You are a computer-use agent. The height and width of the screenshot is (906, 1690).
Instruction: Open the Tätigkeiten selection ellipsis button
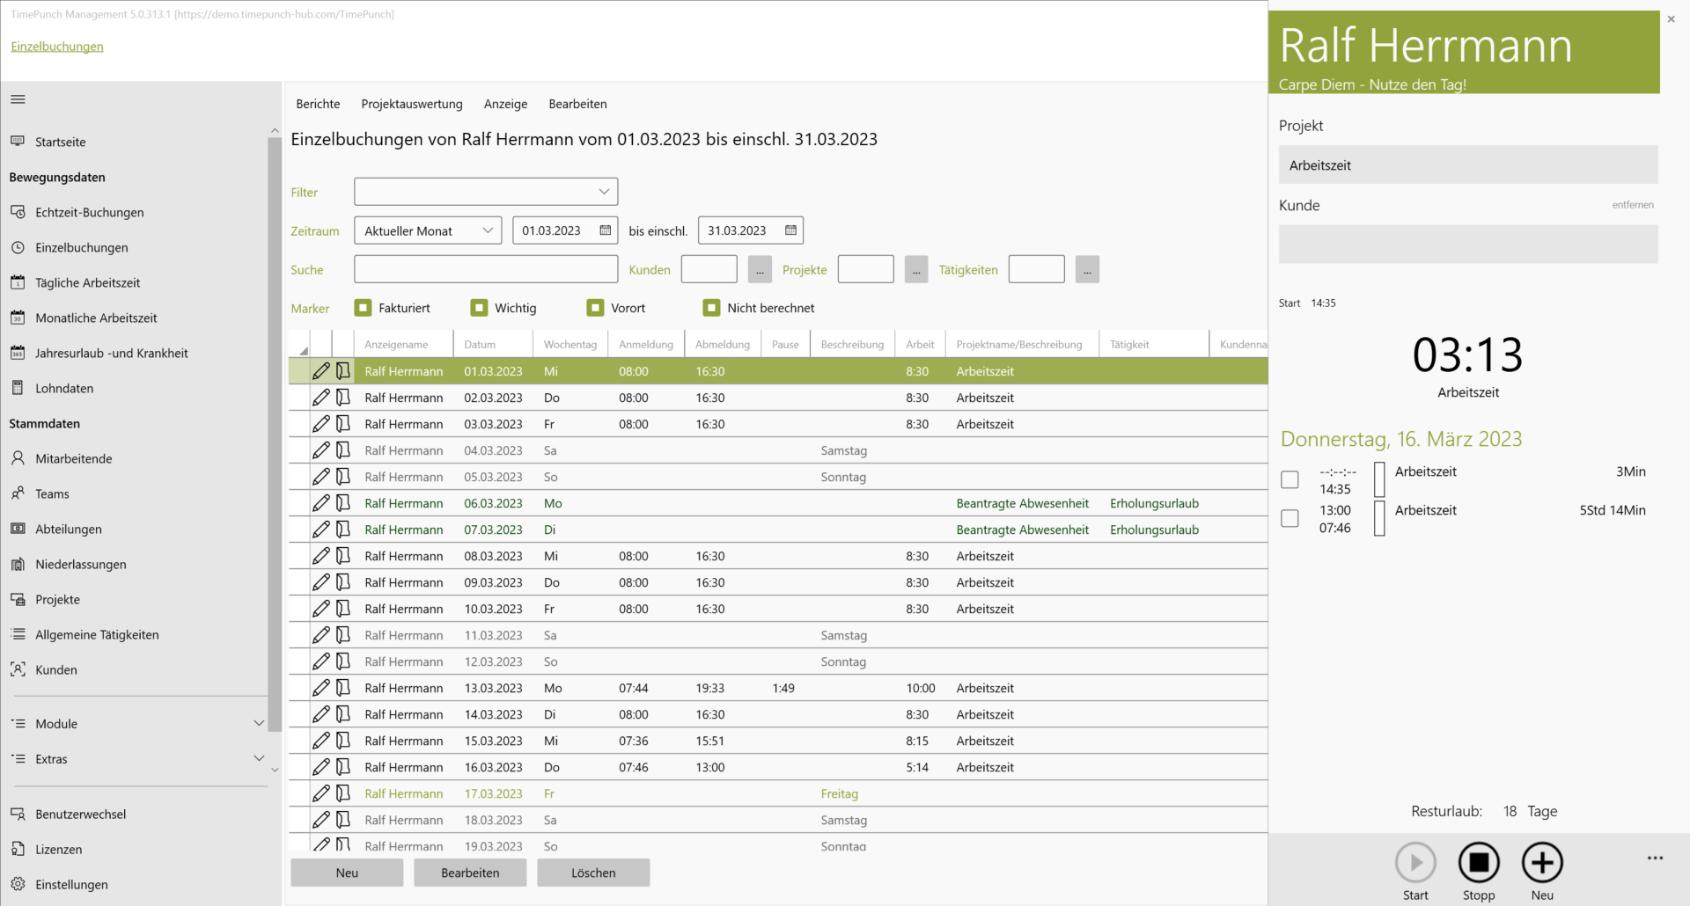tap(1087, 269)
